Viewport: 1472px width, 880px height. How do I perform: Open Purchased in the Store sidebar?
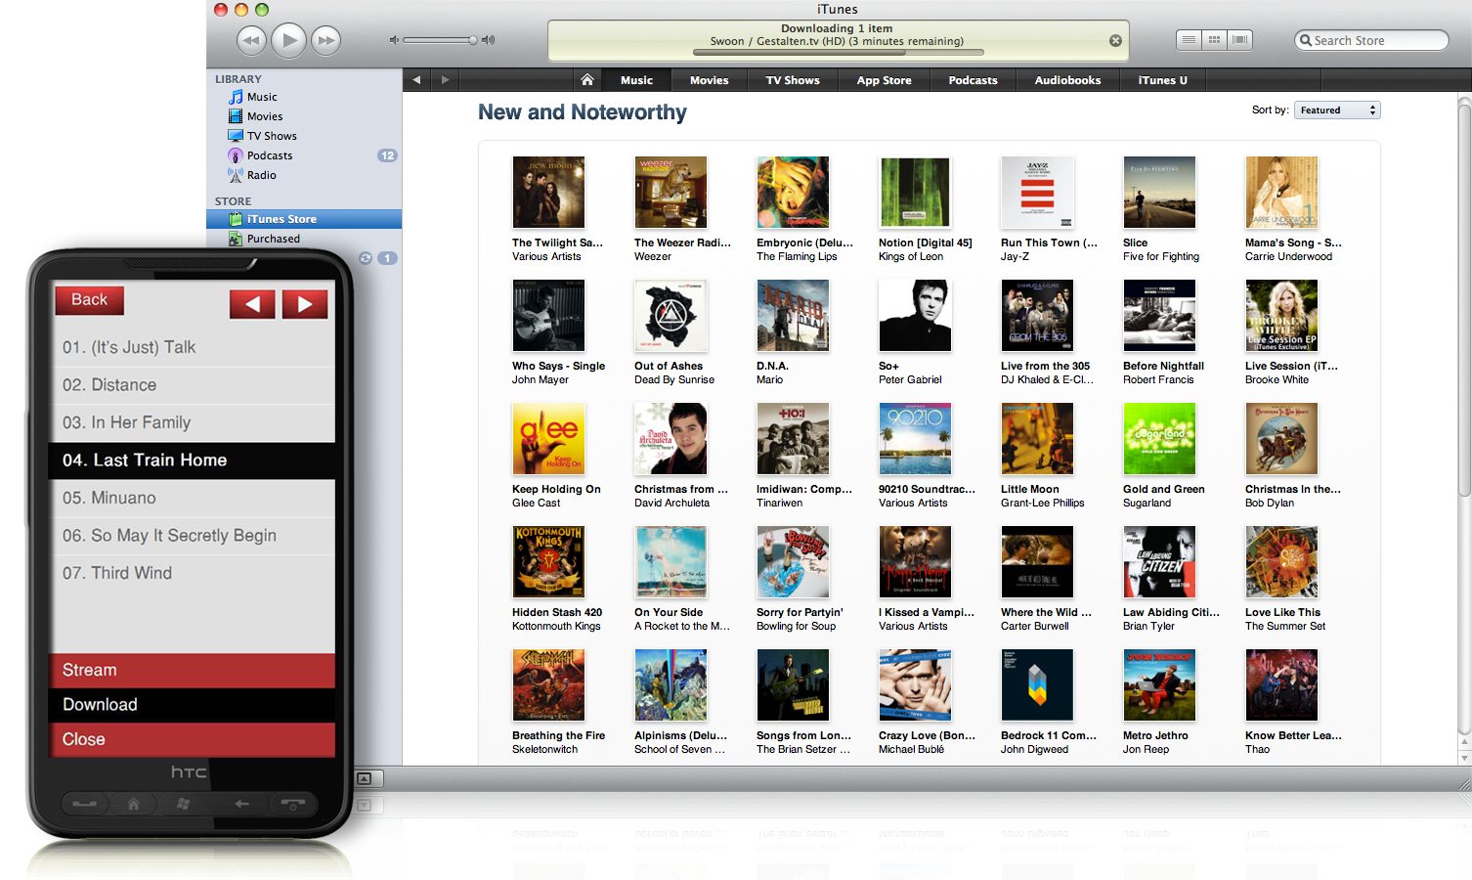pos(304,239)
